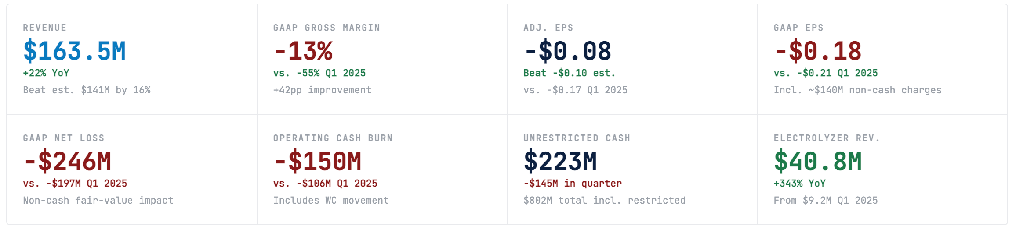Select the +42pp improvement note
Screen dimensions: 1016x233
(323, 90)
